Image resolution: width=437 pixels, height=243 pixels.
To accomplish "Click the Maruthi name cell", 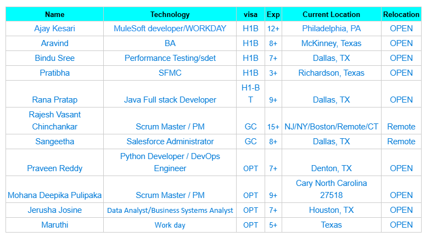I will (x=54, y=225).
